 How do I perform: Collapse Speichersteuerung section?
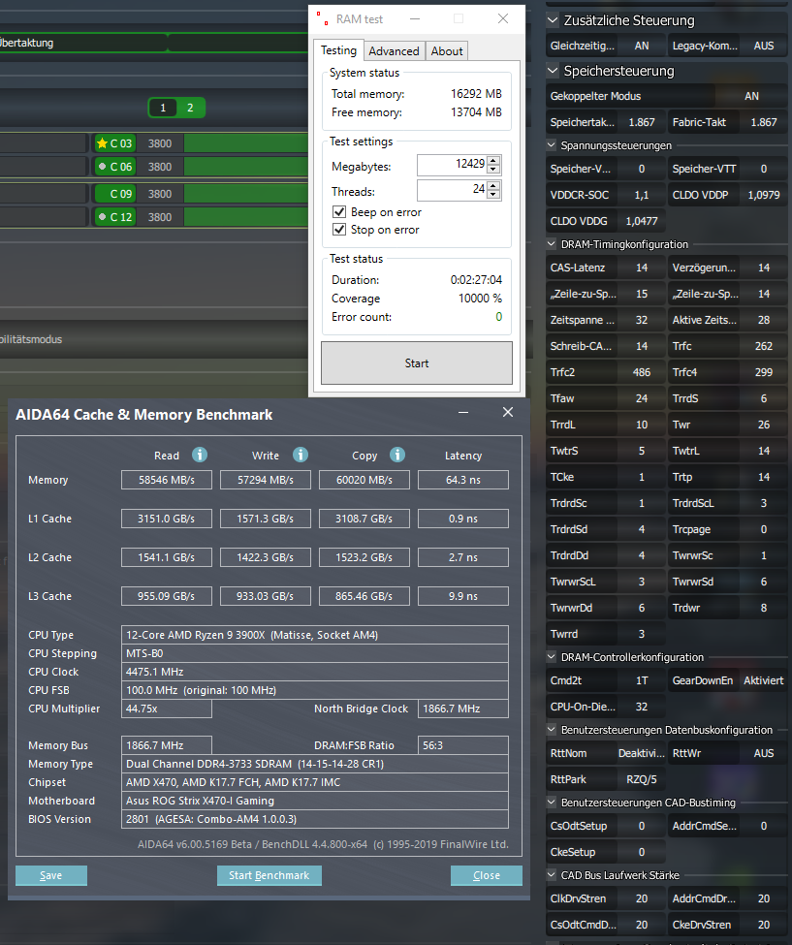tap(553, 71)
